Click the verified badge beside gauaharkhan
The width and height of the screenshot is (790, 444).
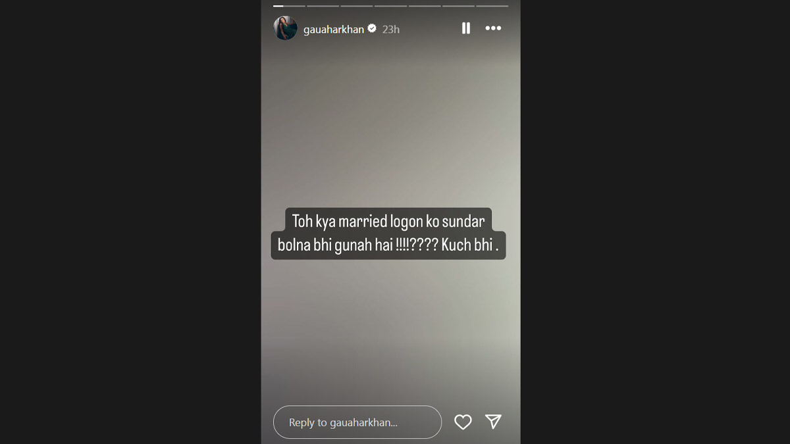click(x=372, y=28)
